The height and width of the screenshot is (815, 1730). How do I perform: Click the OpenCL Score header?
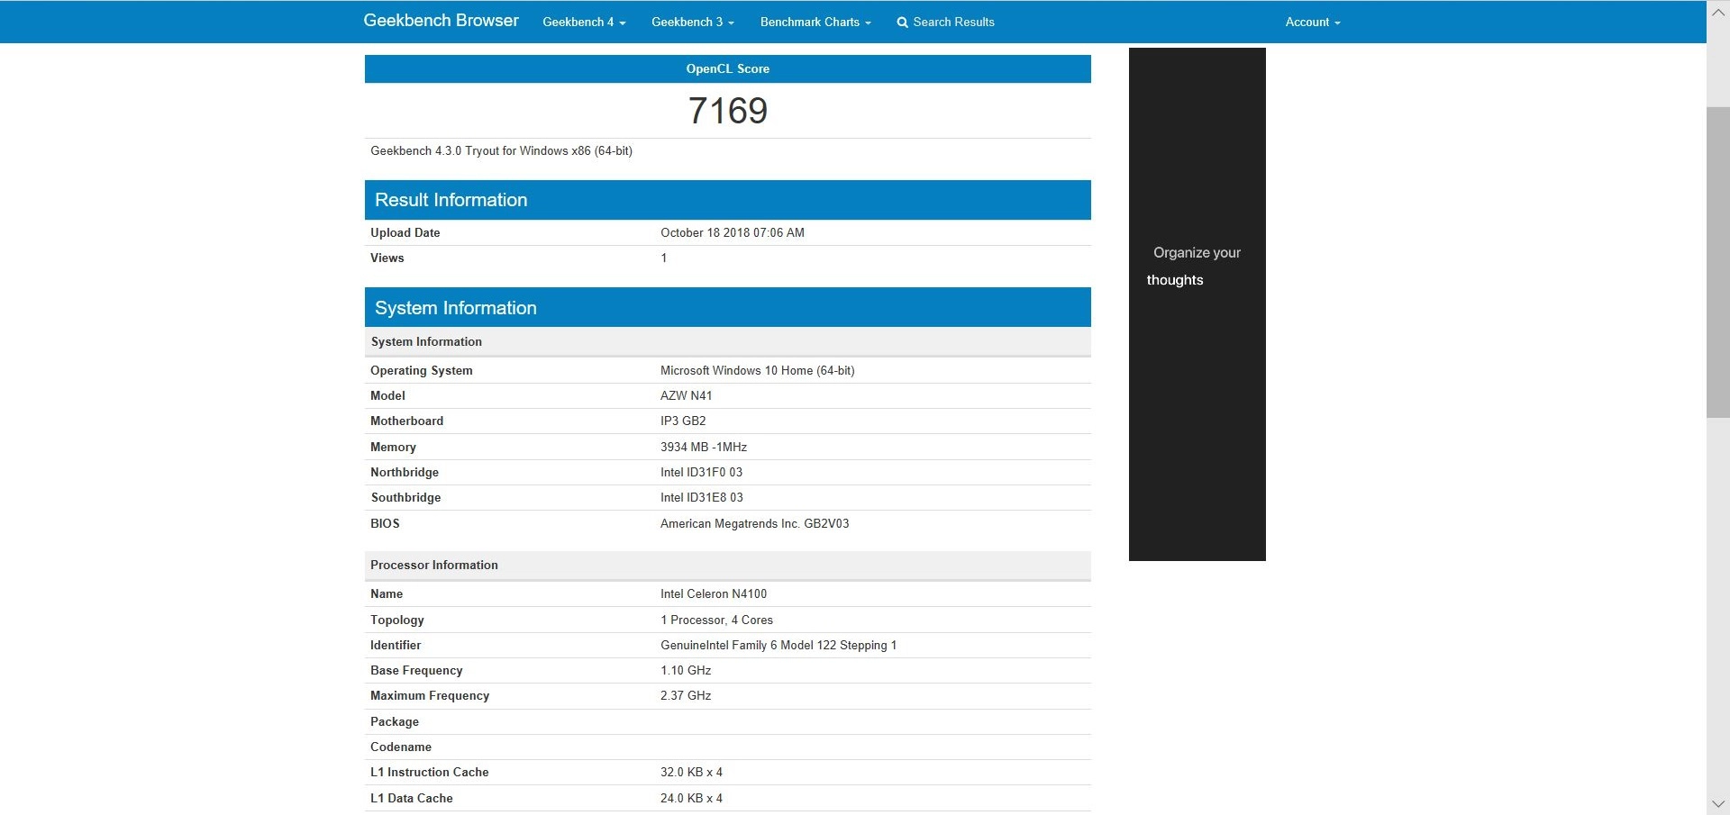click(728, 68)
